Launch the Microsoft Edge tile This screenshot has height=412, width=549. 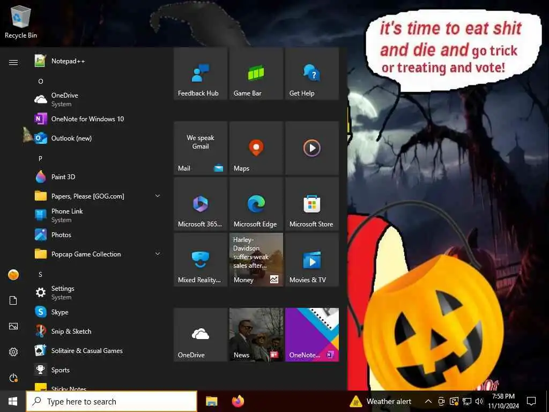point(256,204)
